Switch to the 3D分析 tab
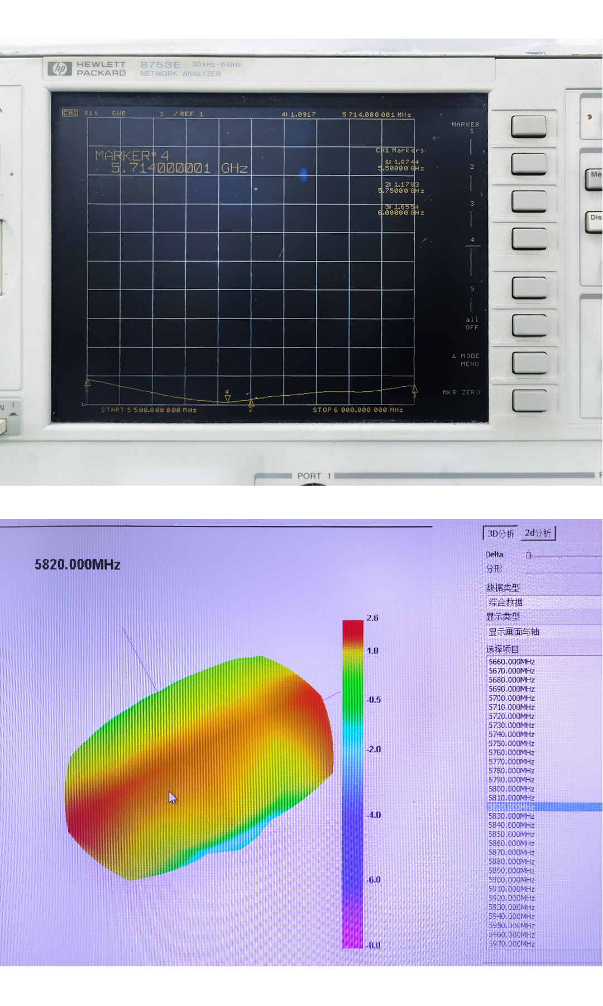Viewport: 603px width, 1006px height. (x=500, y=534)
